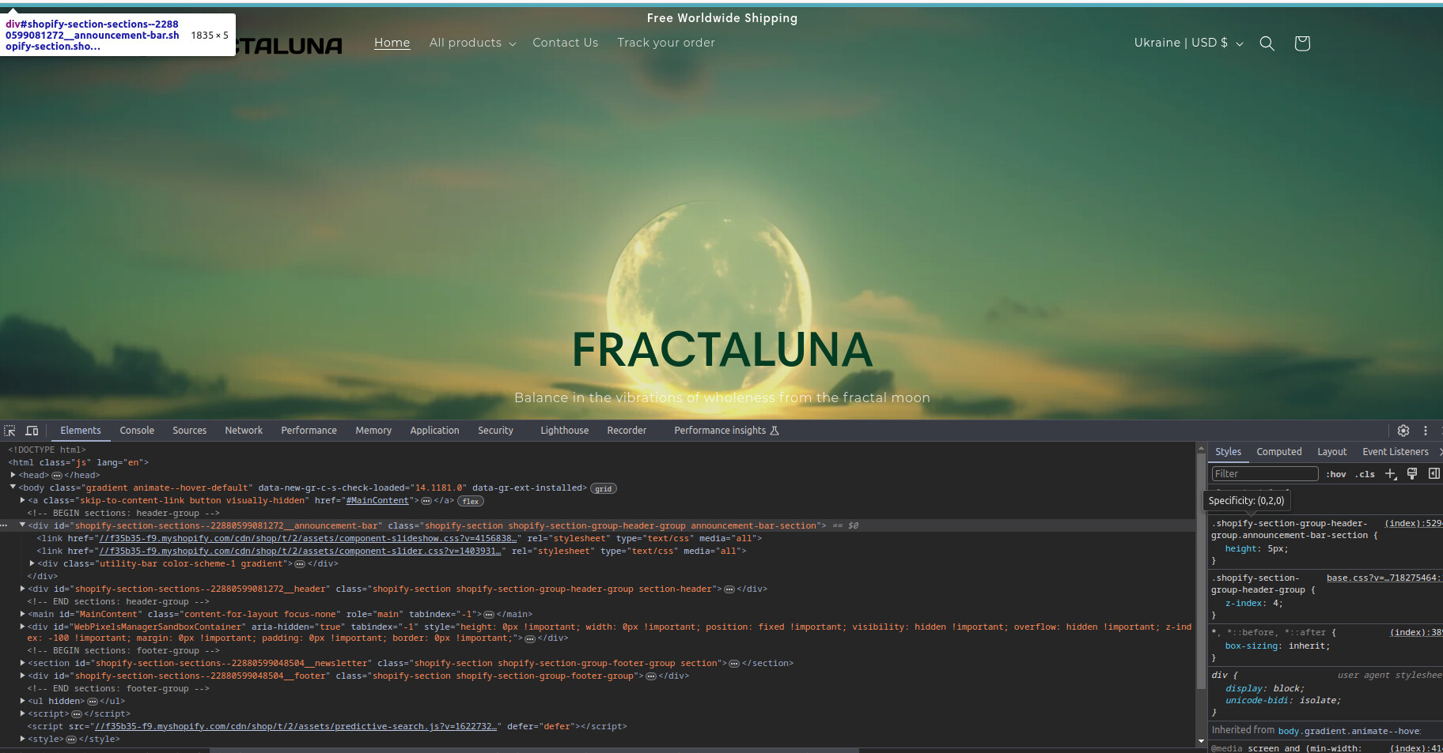Switch to the Layout pane tab
Image resolution: width=1443 pixels, height=753 pixels.
[1331, 452]
